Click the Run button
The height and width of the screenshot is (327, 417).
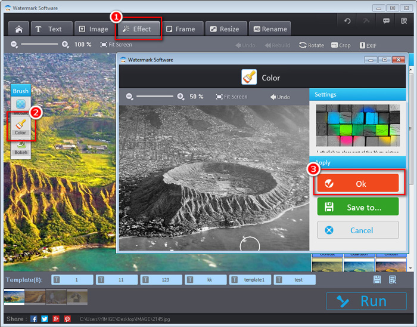[366, 301]
